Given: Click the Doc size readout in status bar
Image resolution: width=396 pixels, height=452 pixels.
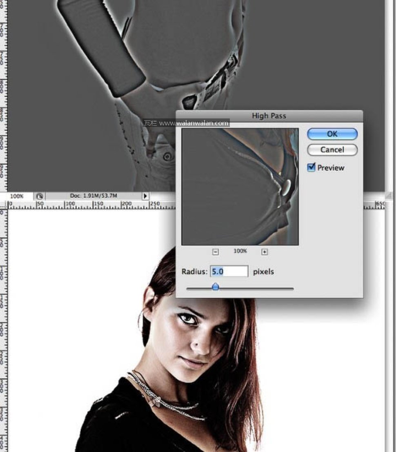Looking at the screenshot, I should 93,196.
